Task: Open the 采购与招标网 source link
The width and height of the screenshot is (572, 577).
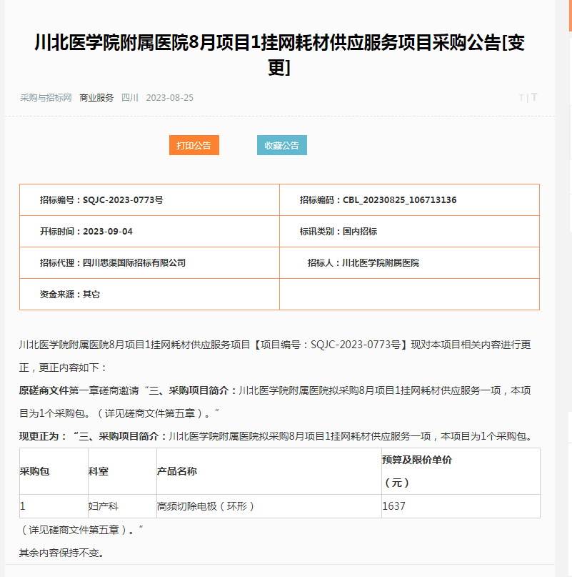Action: tap(46, 98)
